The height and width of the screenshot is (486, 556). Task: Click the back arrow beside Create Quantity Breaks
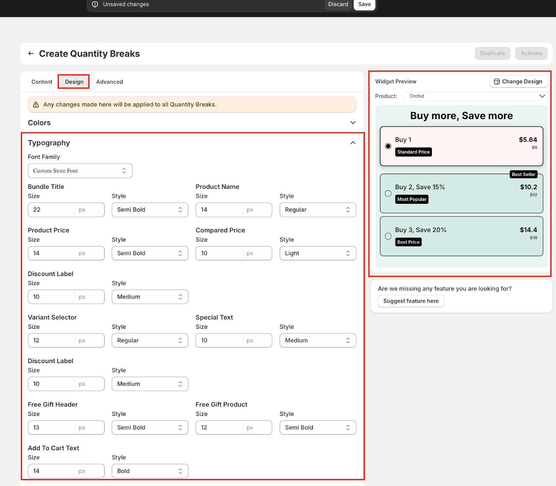pos(31,53)
